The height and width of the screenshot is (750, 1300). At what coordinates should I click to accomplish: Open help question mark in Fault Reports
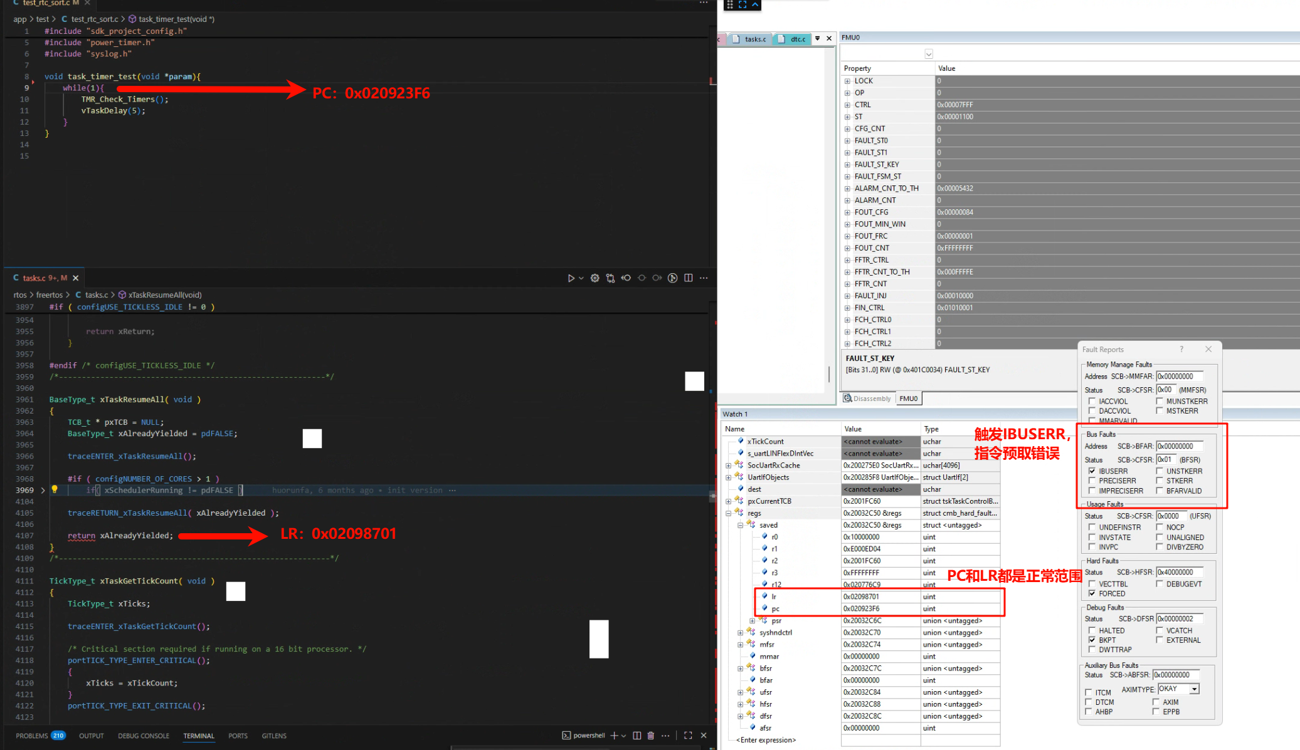point(1181,350)
